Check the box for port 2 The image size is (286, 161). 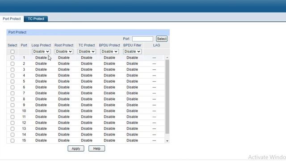click(13, 64)
